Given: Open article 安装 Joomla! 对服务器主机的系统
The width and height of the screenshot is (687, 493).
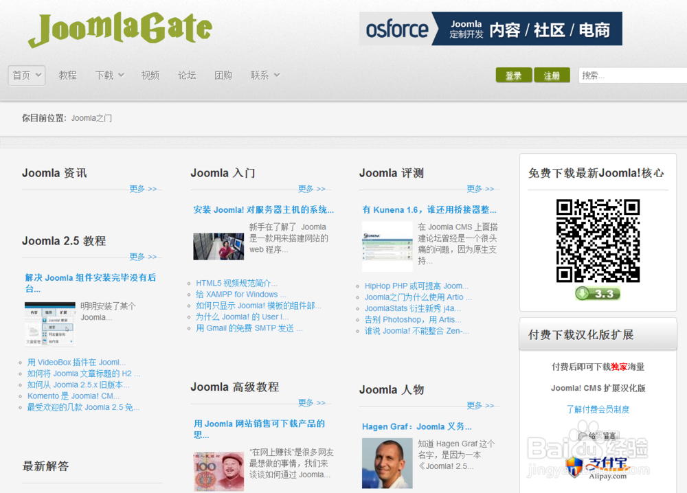Looking at the screenshot, I should 263,209.
